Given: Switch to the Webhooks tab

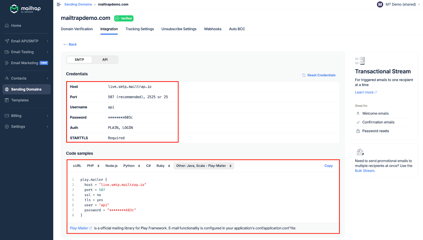Looking at the screenshot, I should click(213, 29).
